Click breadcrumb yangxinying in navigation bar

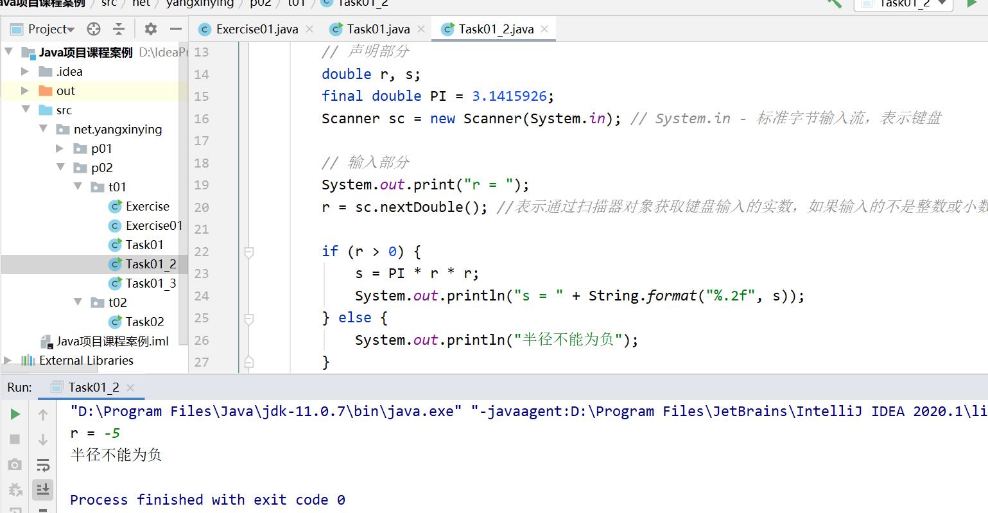[x=200, y=3]
